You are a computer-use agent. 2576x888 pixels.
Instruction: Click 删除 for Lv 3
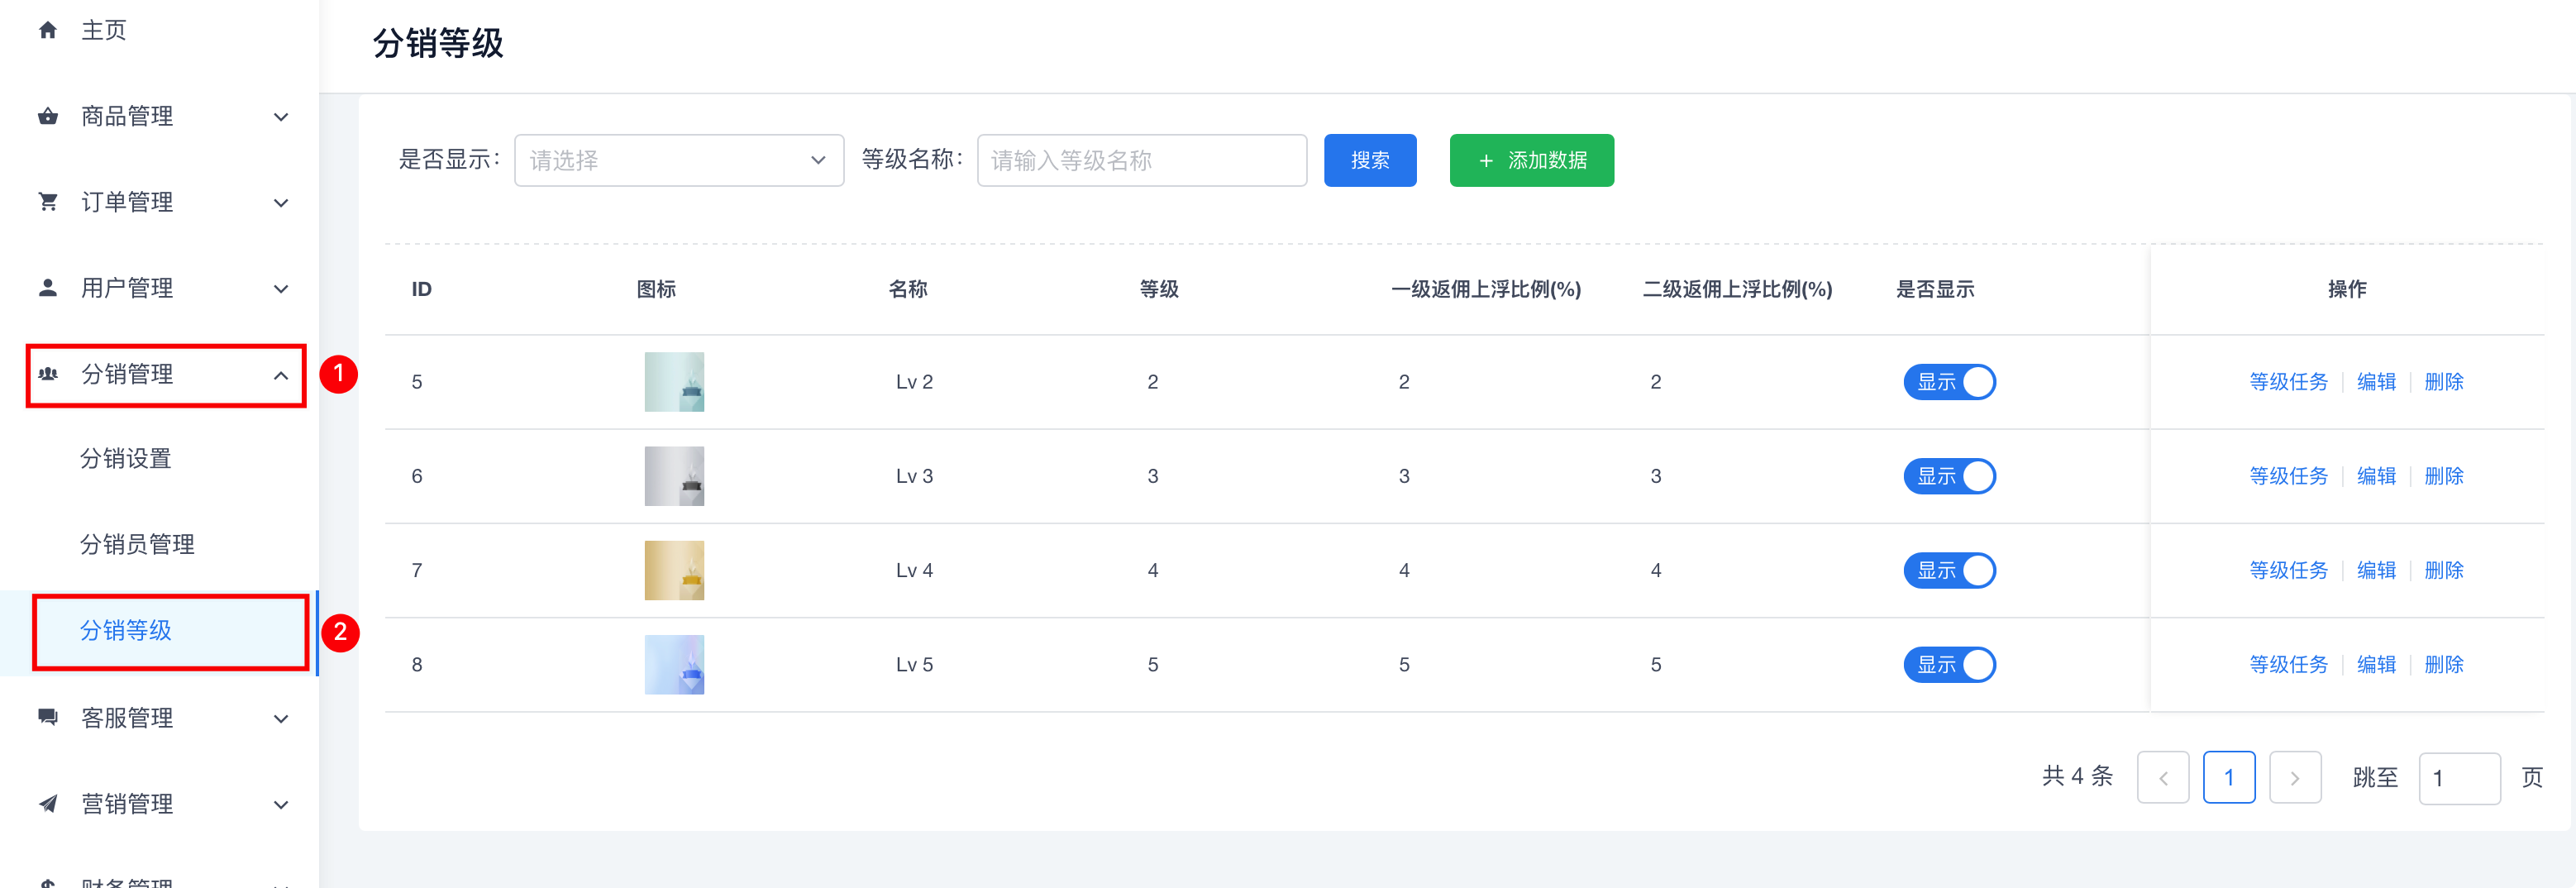click(2443, 476)
